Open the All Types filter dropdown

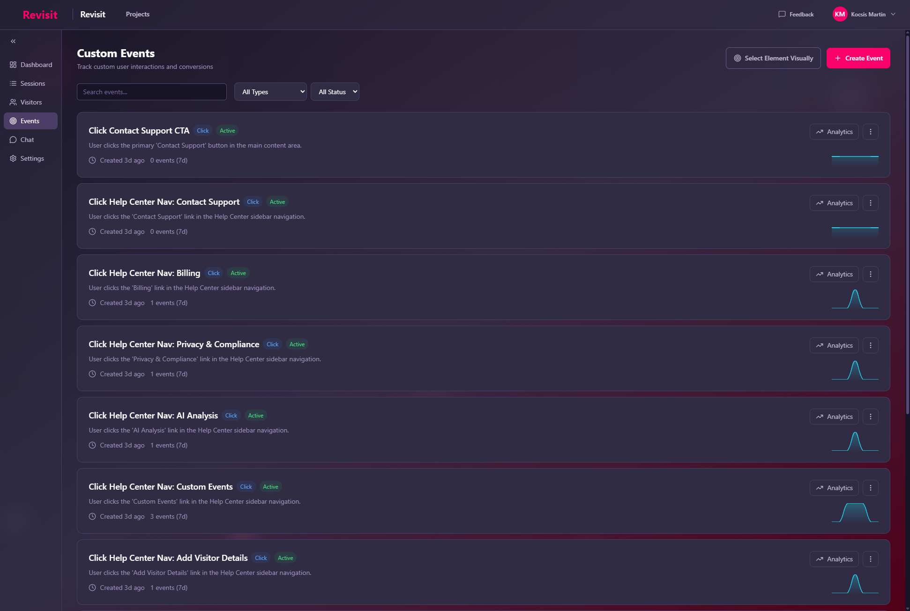[x=270, y=91]
